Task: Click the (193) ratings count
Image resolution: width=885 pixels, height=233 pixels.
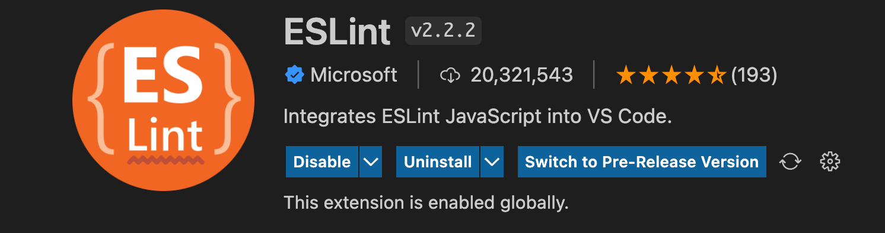Action: point(754,75)
